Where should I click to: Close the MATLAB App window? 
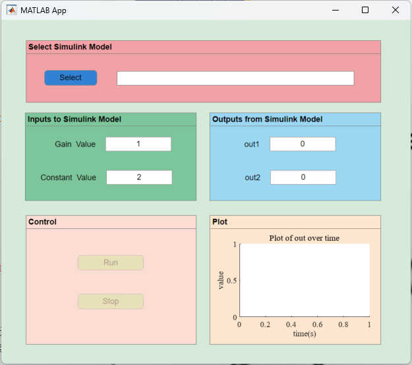395,11
